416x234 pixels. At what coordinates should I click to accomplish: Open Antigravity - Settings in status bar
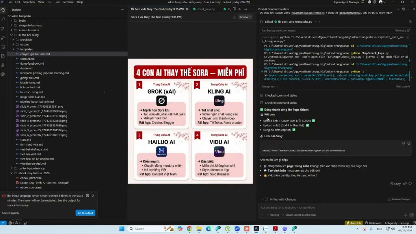(397, 223)
